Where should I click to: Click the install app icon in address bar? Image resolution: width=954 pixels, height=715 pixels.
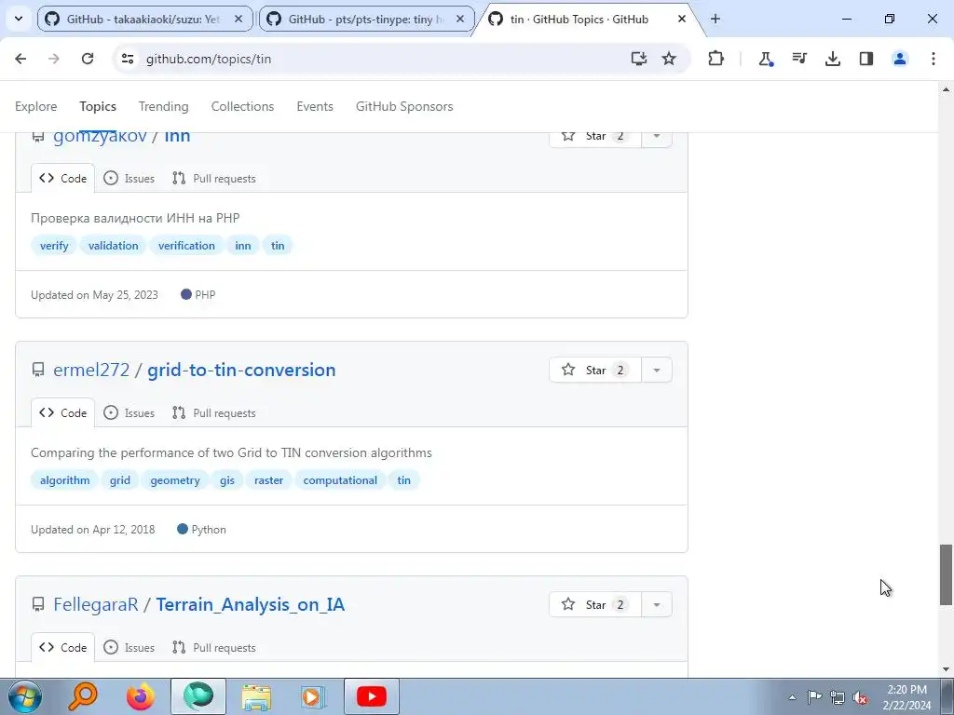638,59
